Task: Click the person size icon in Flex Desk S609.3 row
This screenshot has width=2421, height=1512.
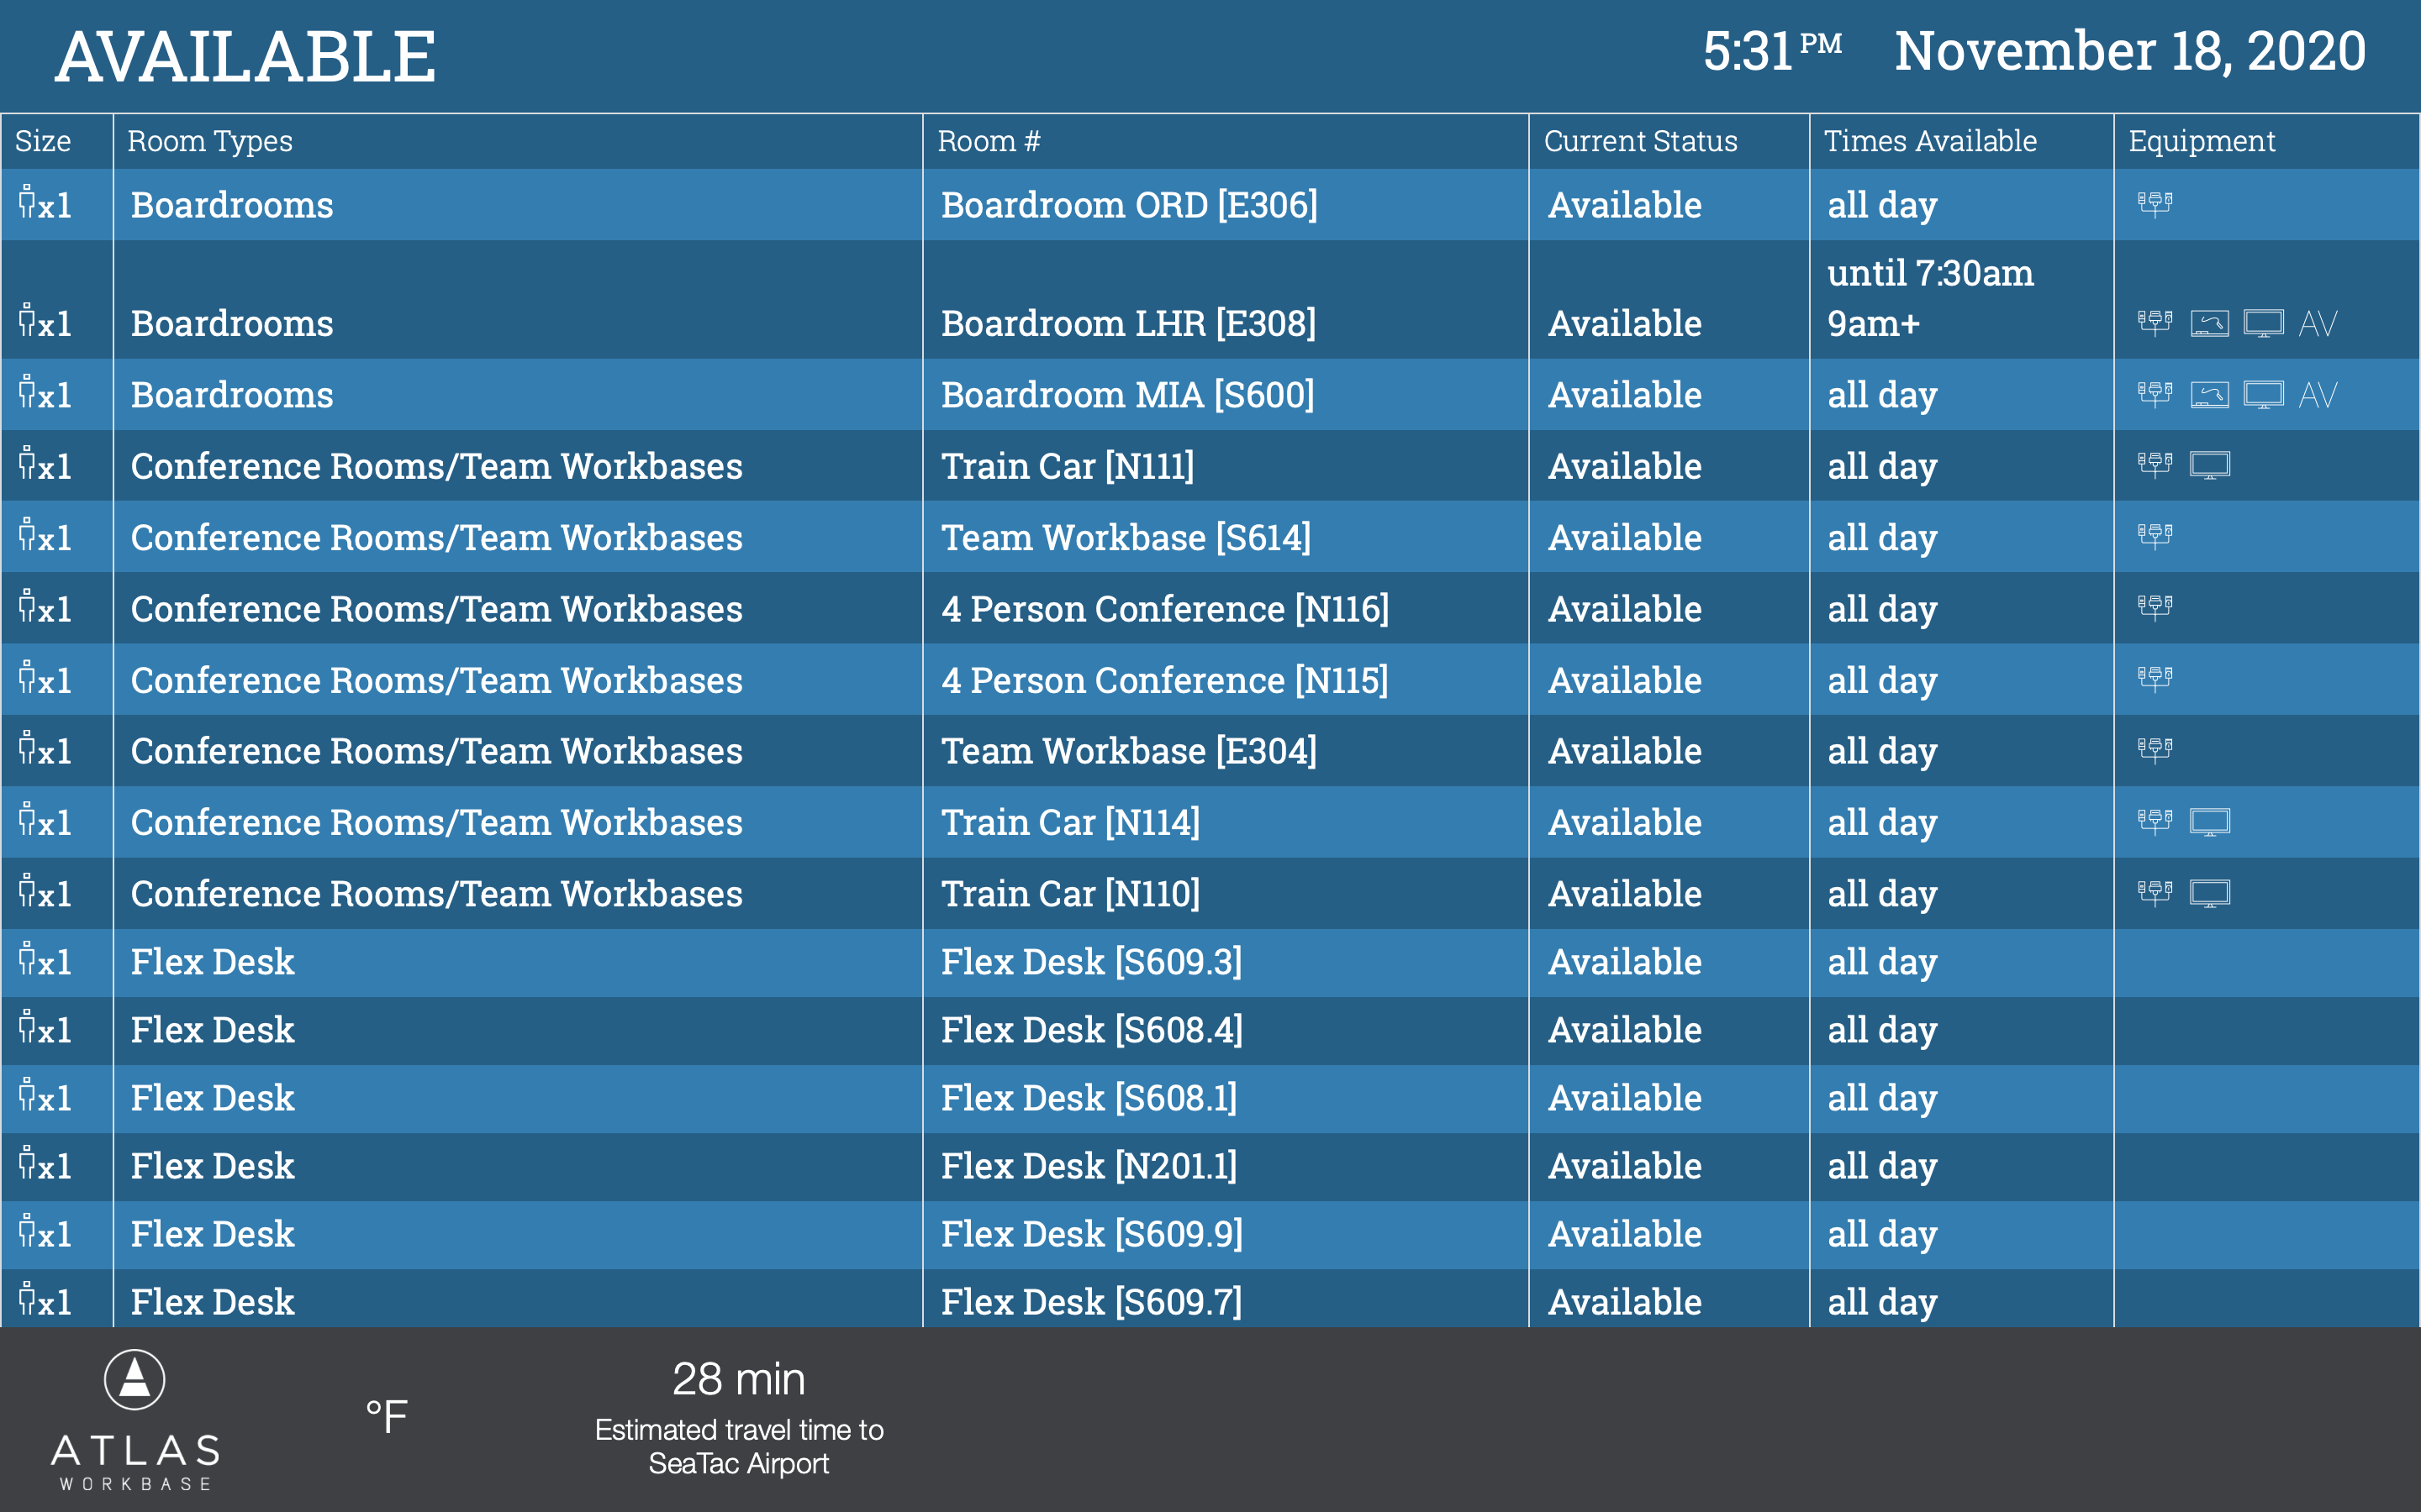Action: coord(28,959)
